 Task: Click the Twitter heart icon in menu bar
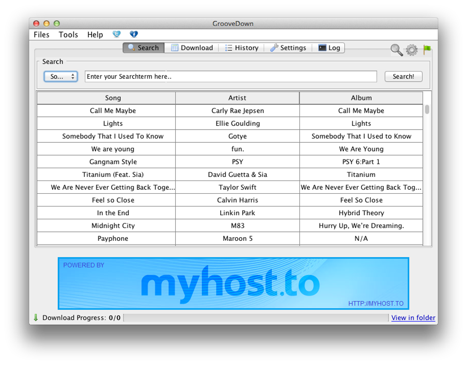pos(116,34)
